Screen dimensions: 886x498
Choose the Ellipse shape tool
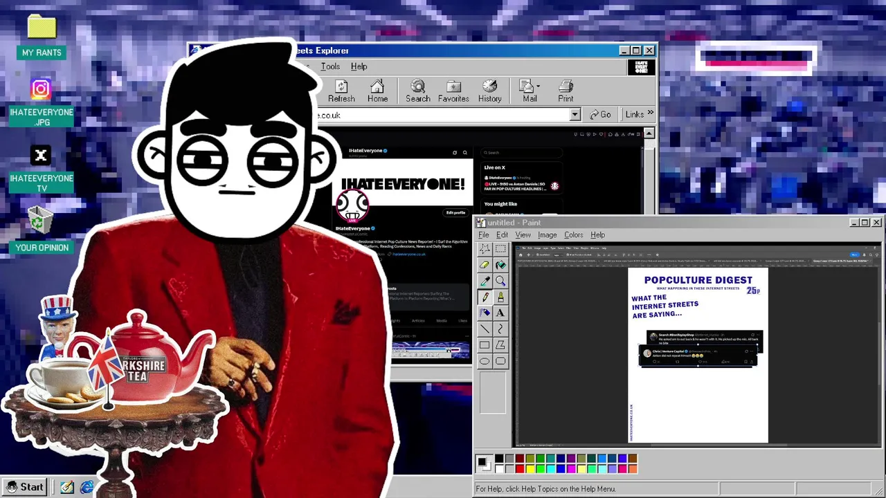pyautogui.click(x=485, y=360)
